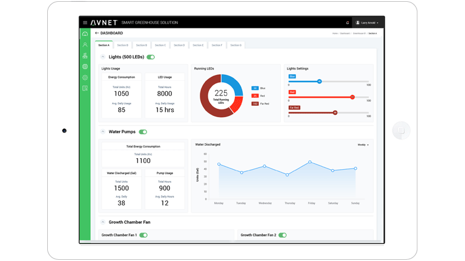This screenshot has width=465, height=261.
Task: Click the Red light intensity slider handle
Action: pos(352,97)
